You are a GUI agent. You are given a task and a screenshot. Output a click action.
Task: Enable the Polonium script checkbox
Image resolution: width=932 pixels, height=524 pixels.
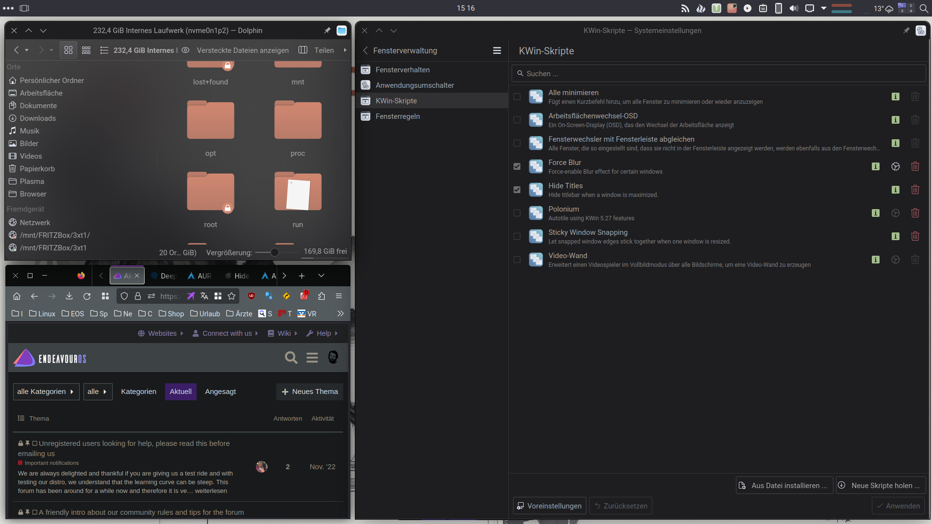point(517,213)
